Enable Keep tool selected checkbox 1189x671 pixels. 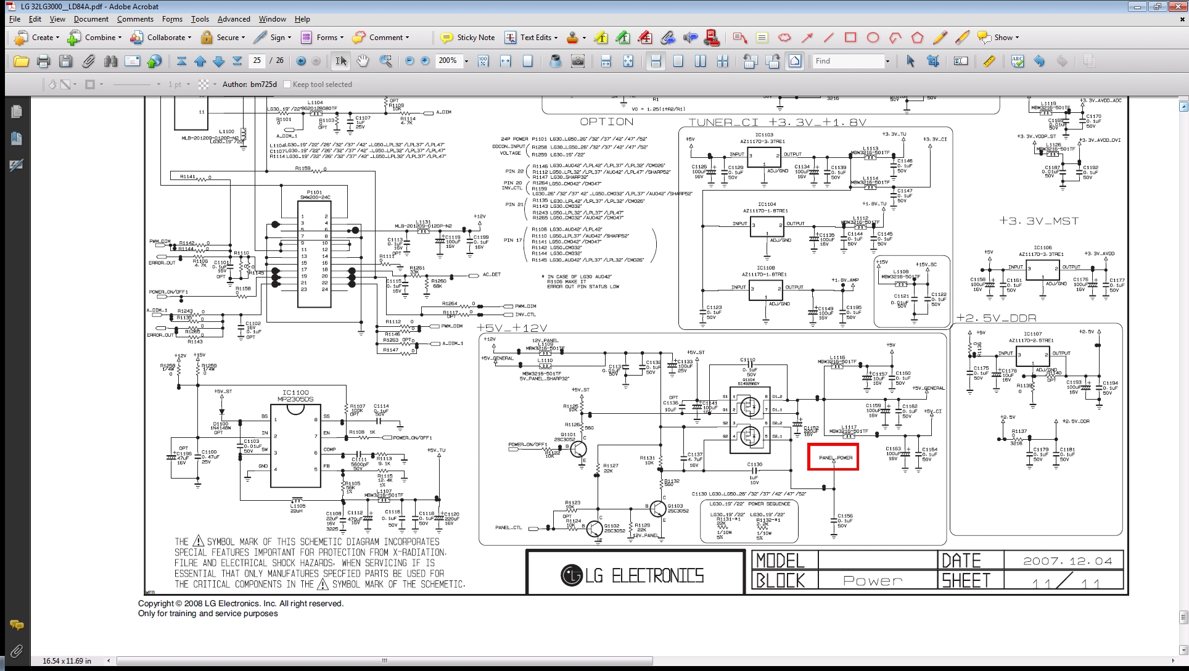(x=287, y=84)
